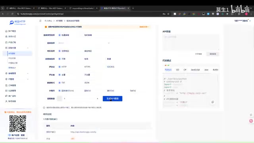Viewport: 254px width, 143px height.
Task: Open the browser tab search chevron
Action: tap(3, 8)
